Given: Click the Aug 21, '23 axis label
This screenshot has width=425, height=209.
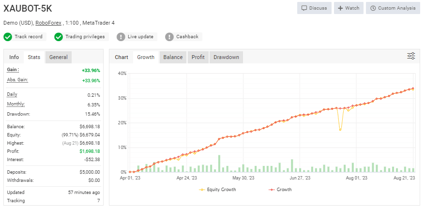Looking at the screenshot, I should pos(404,178).
